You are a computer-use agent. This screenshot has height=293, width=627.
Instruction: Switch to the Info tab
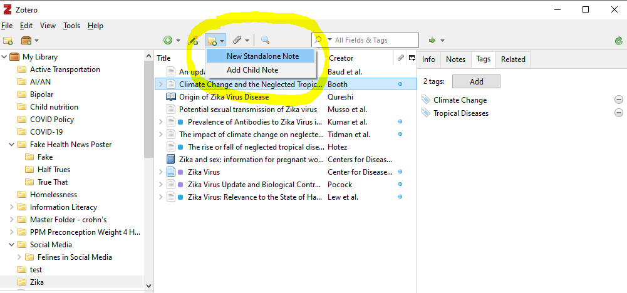coord(428,59)
